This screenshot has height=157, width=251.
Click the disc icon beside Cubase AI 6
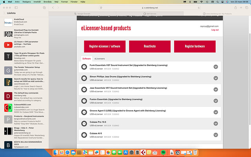(84, 135)
